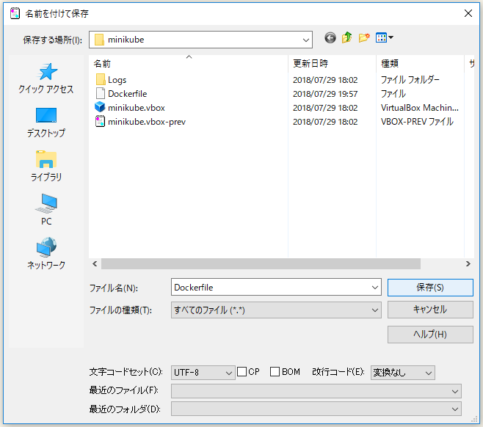Create a new folder
This screenshot has height=427, width=483.
(364, 38)
